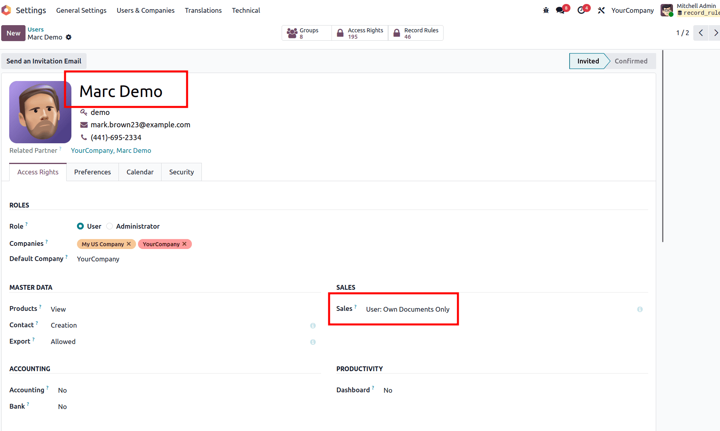Remove the YourCompany tag
This screenshot has width=720, height=431.
pos(184,244)
